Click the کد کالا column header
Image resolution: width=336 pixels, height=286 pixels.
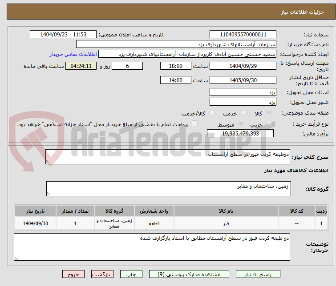pos(296,211)
